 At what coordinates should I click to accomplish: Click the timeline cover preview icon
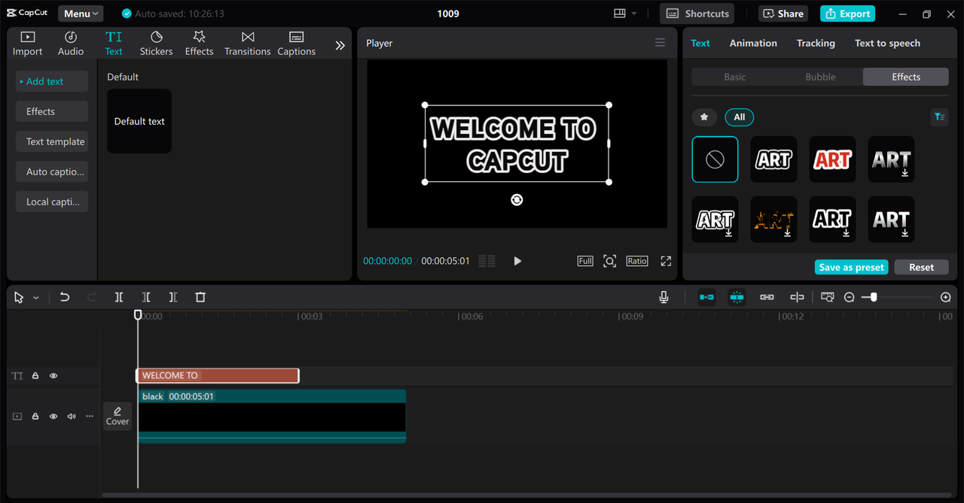tap(828, 297)
